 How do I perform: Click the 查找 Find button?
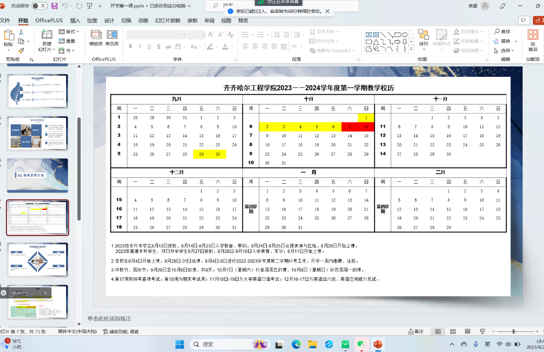point(502,32)
